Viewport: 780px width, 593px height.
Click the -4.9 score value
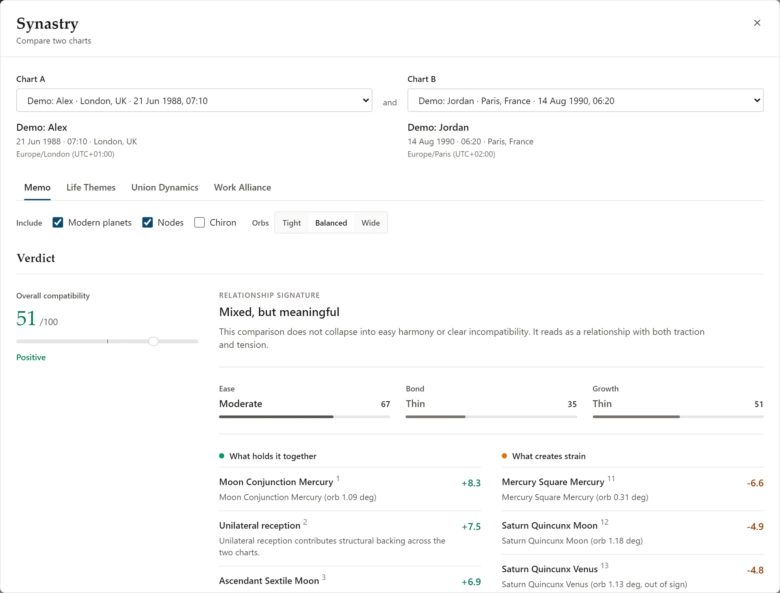click(755, 526)
